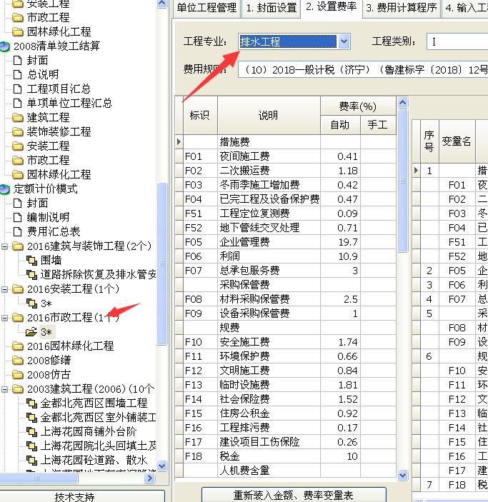Click the 编制说明 document icon
This screenshot has width=488, height=502.
18,218
